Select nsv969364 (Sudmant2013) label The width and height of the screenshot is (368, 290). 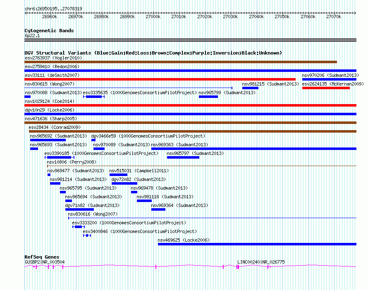coord(179,205)
